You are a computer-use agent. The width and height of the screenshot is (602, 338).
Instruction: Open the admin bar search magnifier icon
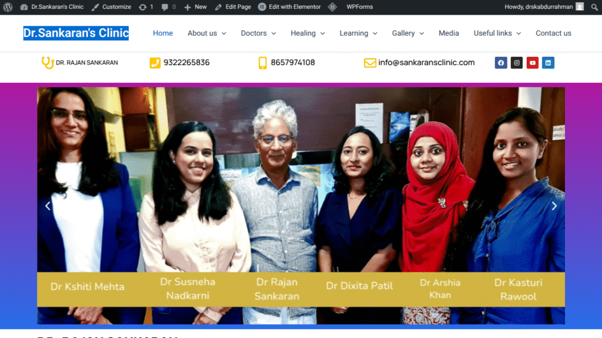pyautogui.click(x=594, y=7)
